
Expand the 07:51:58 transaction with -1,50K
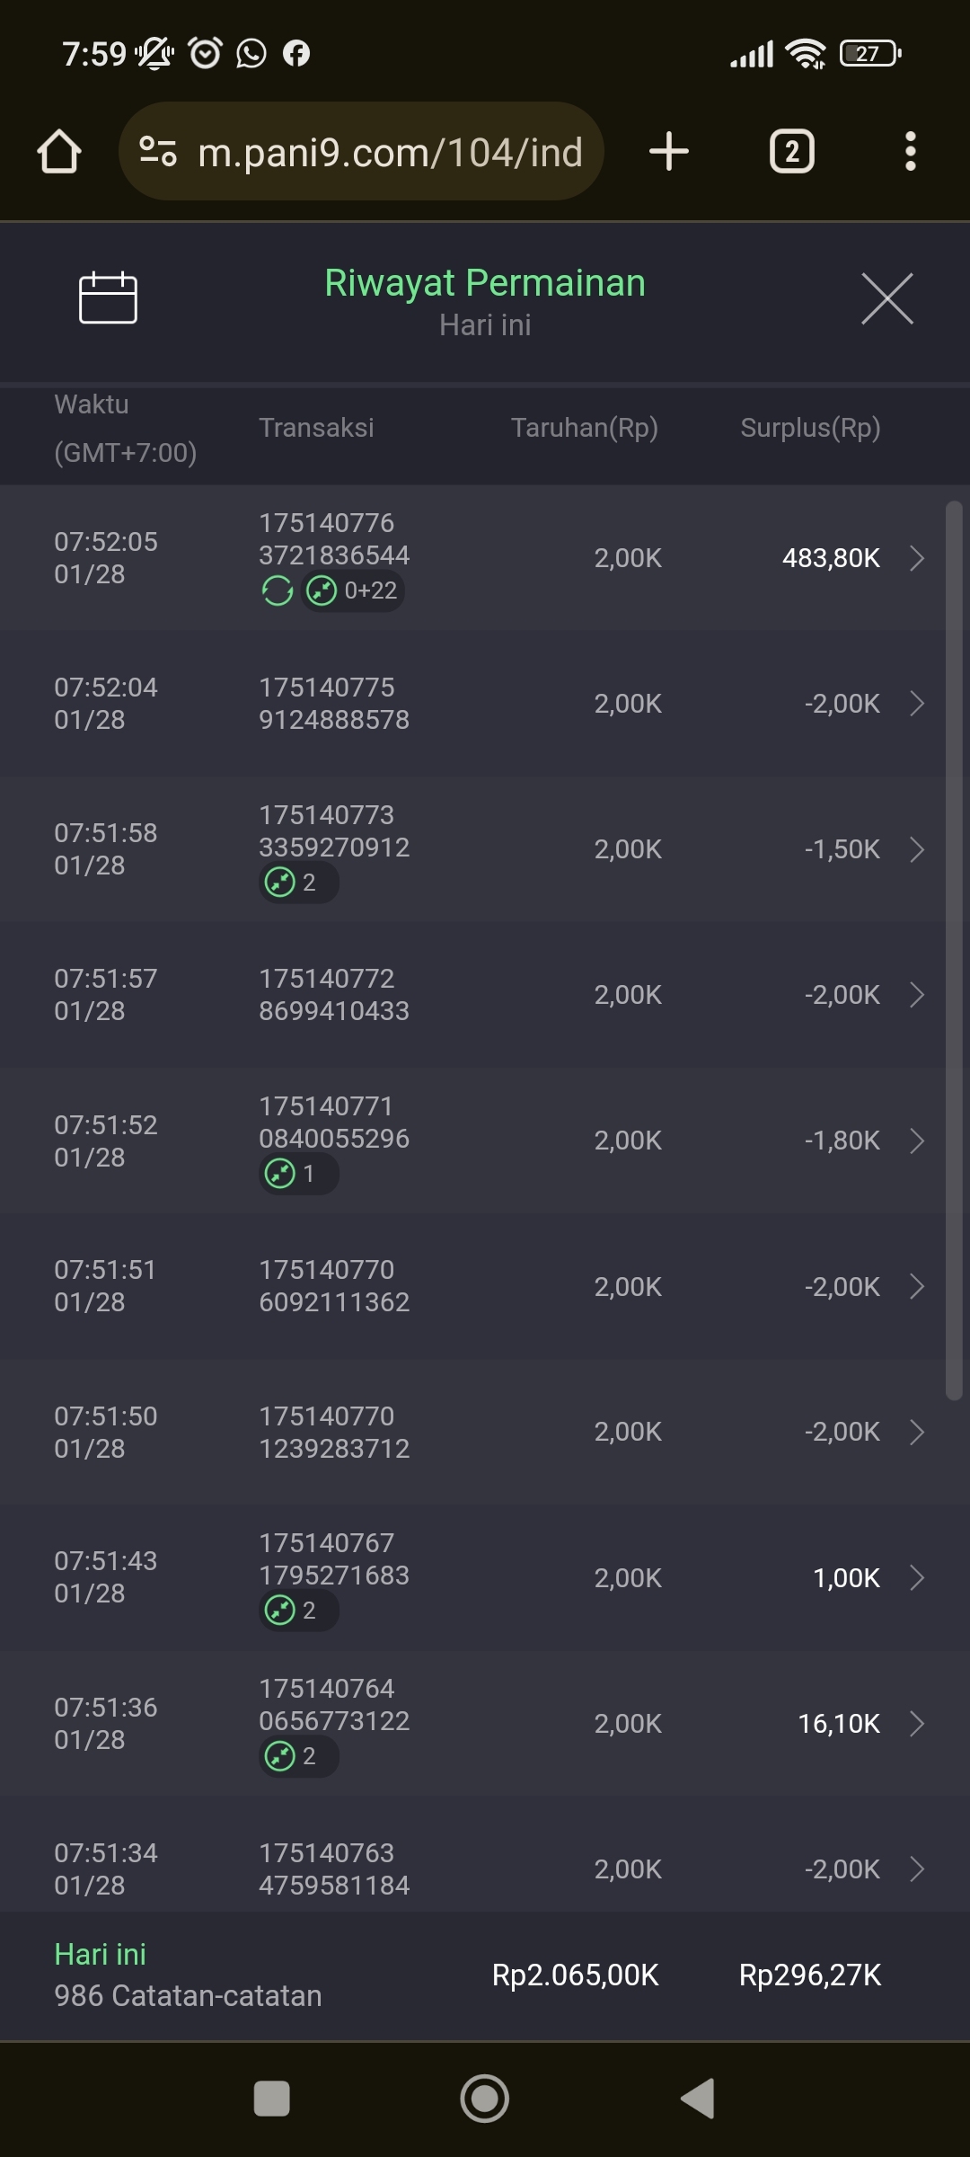coord(917,849)
